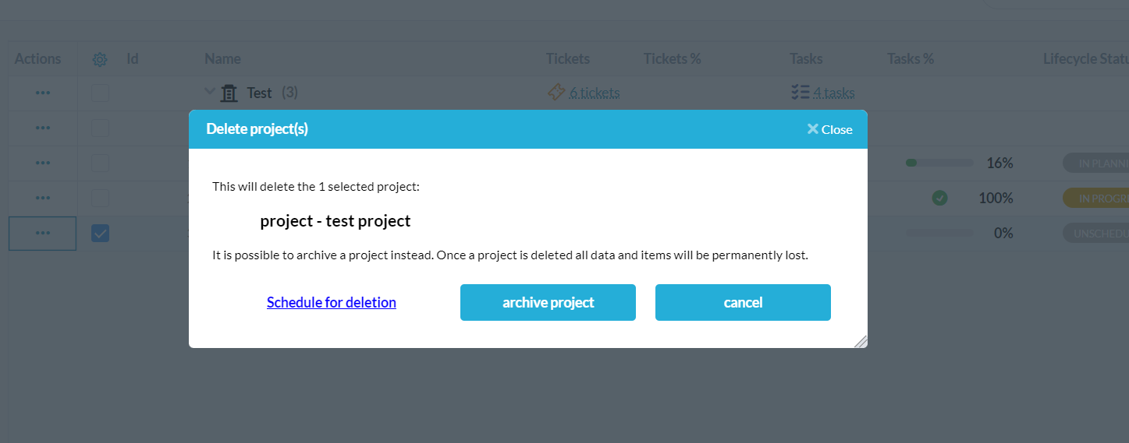Sort by the Name column header
Viewport: 1129px width, 443px height.
[222, 58]
